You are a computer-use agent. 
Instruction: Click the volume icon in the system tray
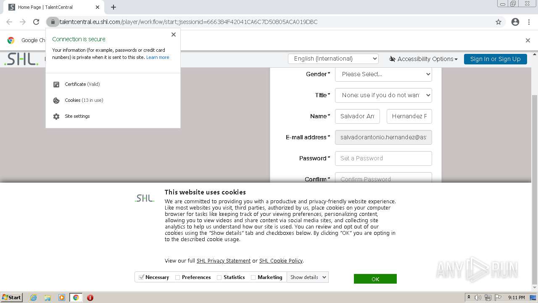pos(478,298)
